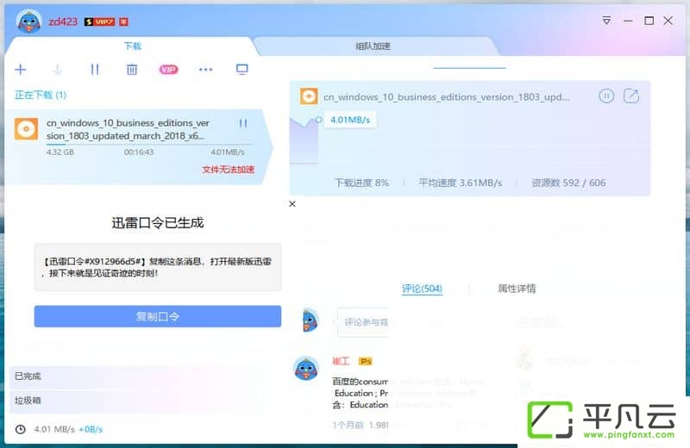The width and height of the screenshot is (690, 448).
Task: Click the pink VIP toolbar icon
Action: click(x=168, y=70)
